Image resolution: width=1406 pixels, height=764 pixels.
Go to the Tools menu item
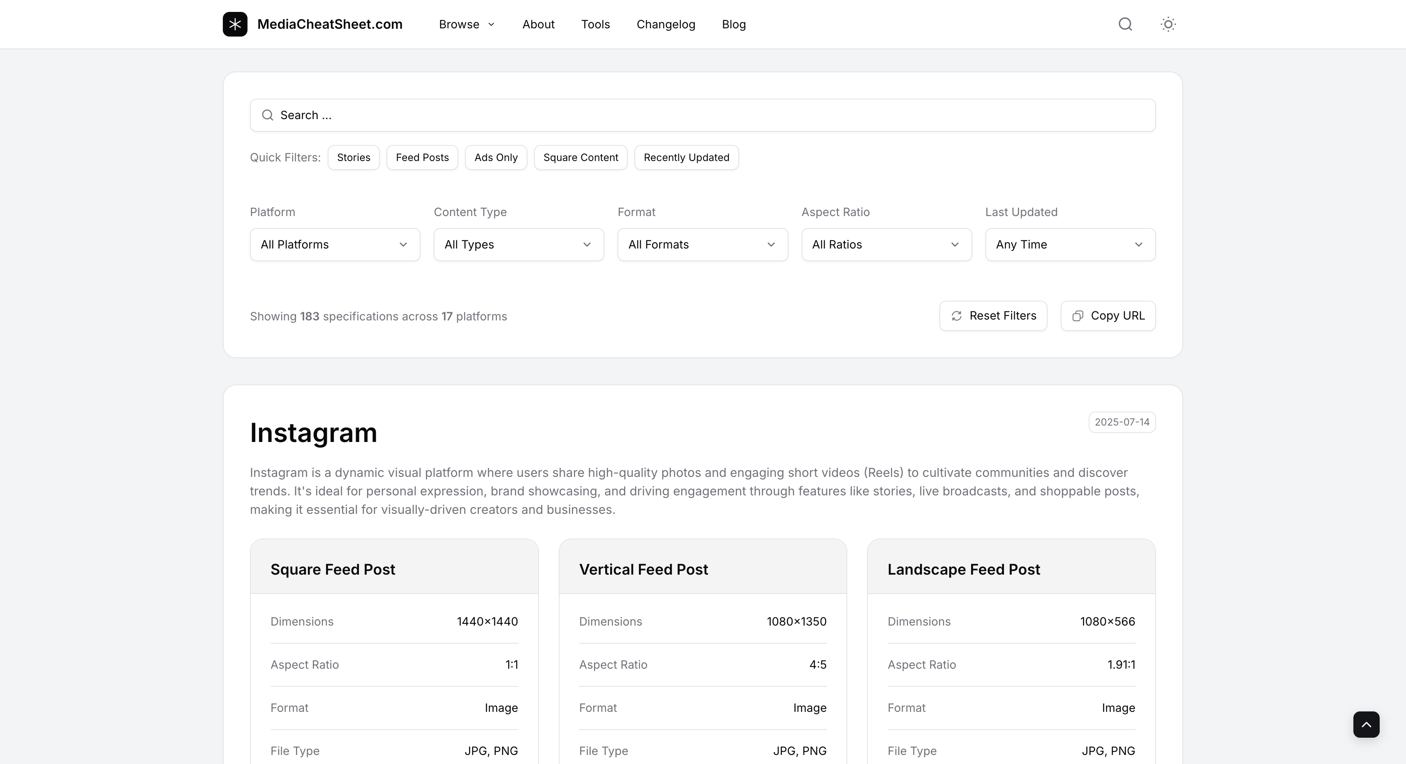pyautogui.click(x=595, y=25)
